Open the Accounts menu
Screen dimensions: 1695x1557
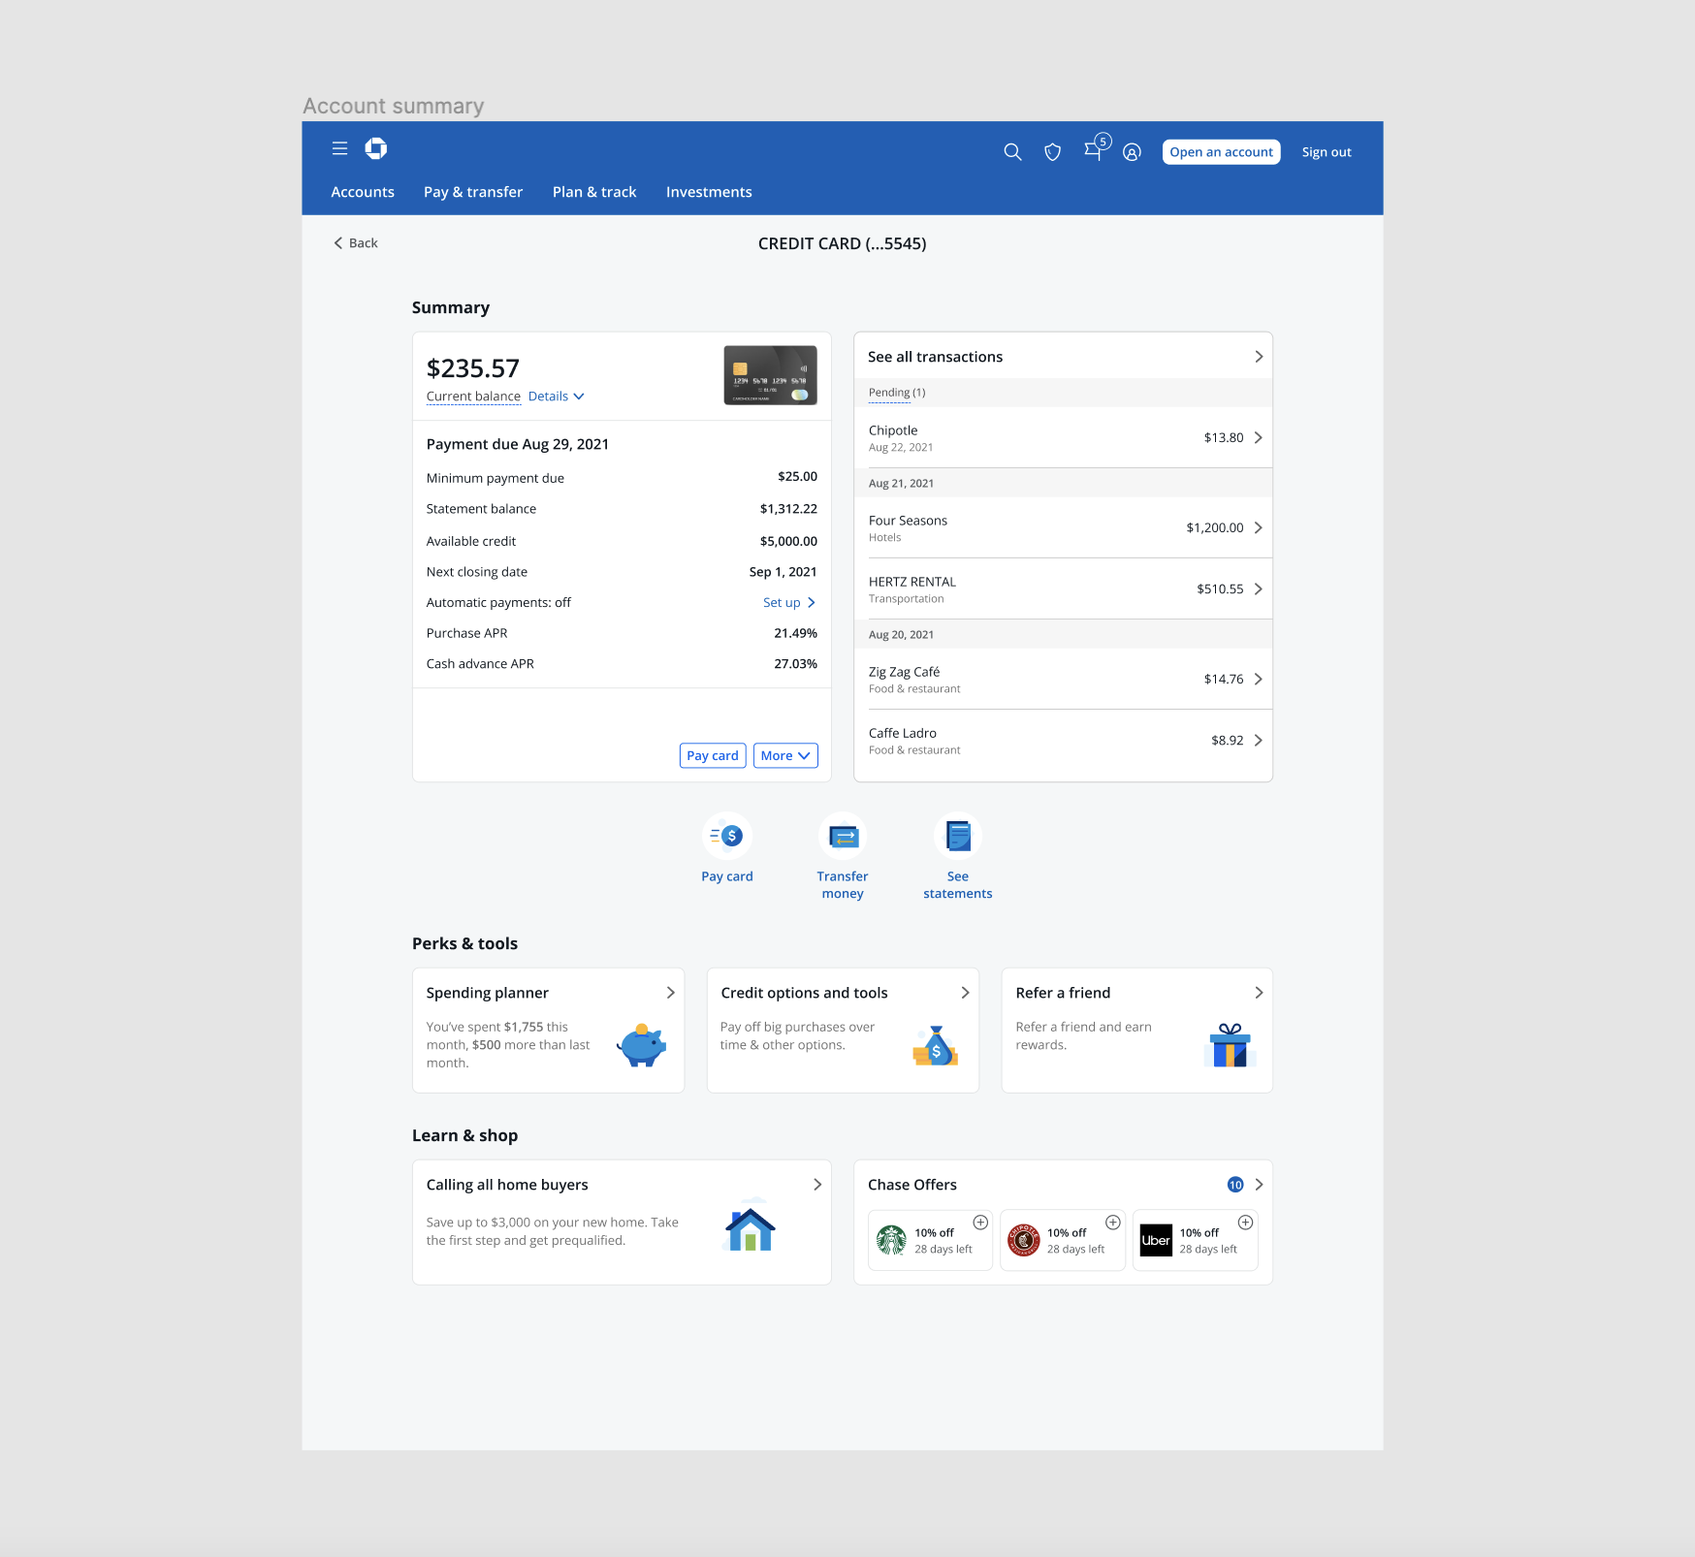[363, 192]
